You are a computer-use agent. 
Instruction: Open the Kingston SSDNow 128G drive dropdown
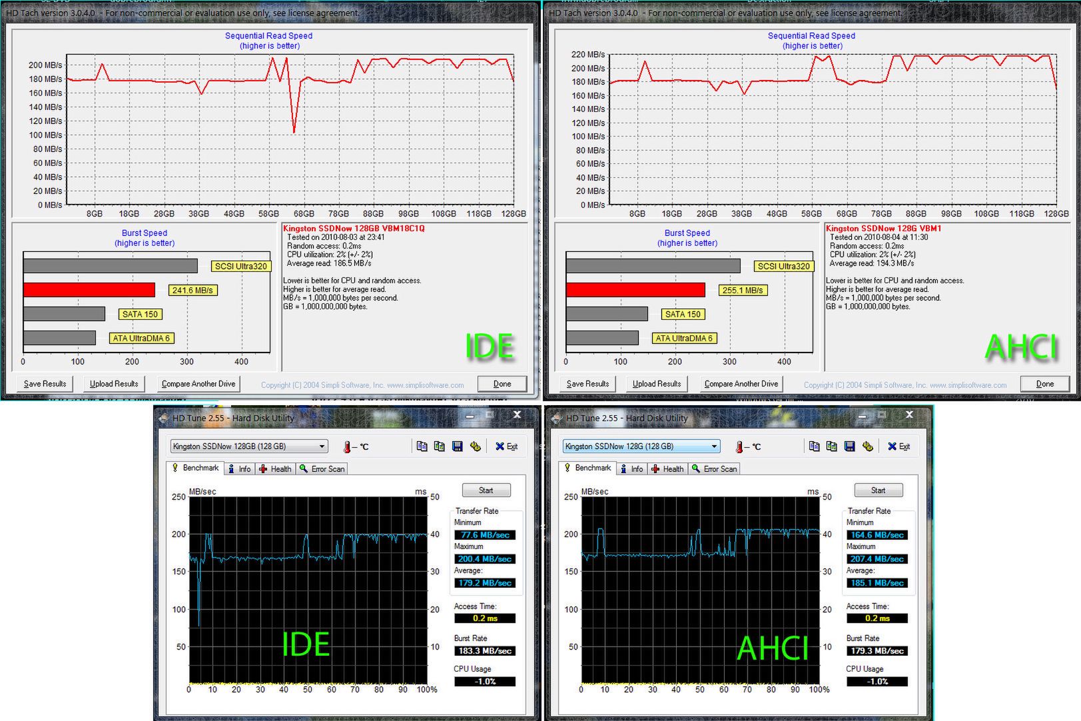click(641, 446)
